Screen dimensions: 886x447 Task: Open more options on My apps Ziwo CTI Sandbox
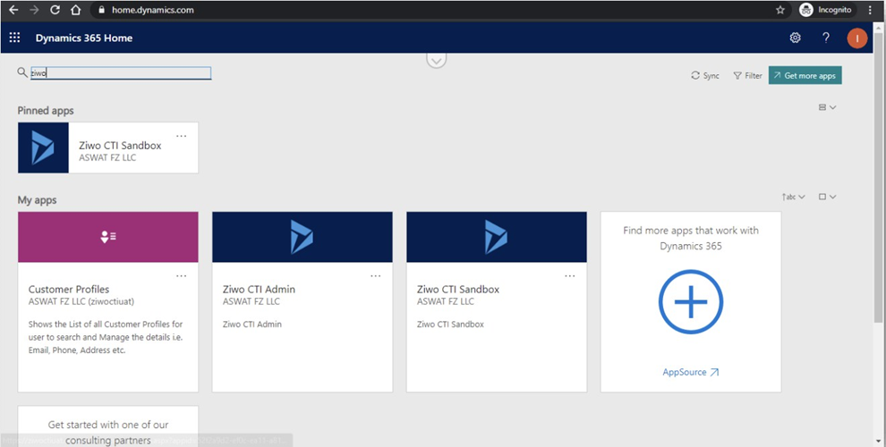point(569,276)
